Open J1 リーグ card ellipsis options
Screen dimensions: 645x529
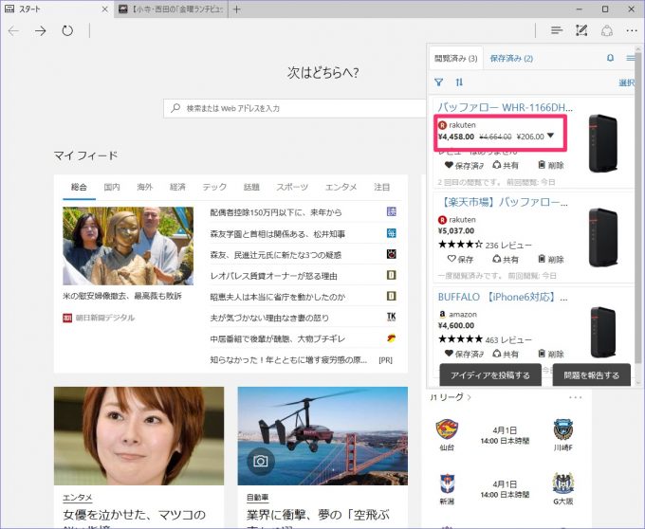click(575, 397)
